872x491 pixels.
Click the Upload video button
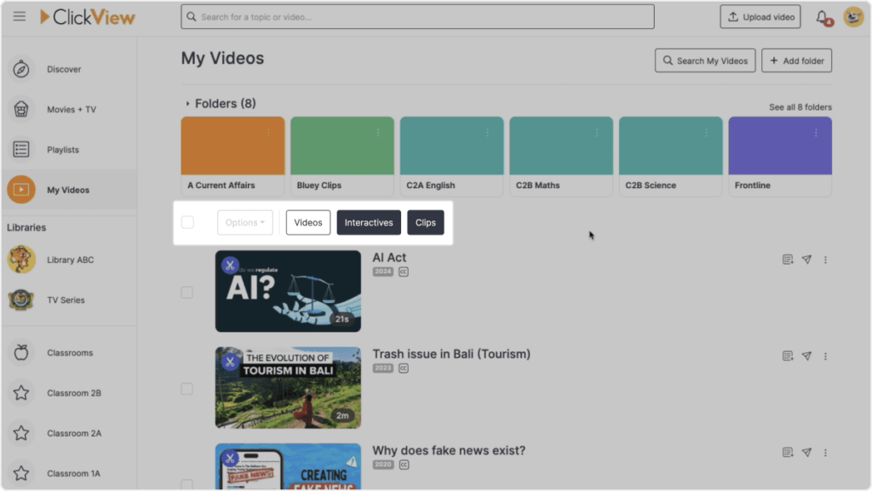760,17
